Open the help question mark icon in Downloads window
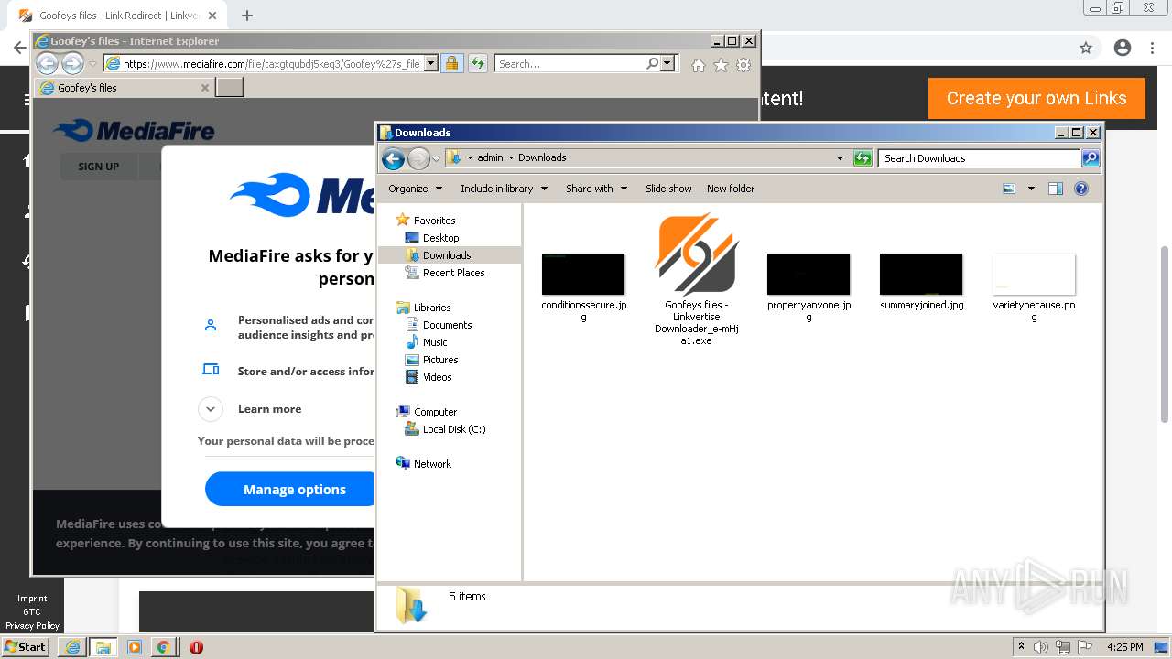 click(x=1081, y=189)
